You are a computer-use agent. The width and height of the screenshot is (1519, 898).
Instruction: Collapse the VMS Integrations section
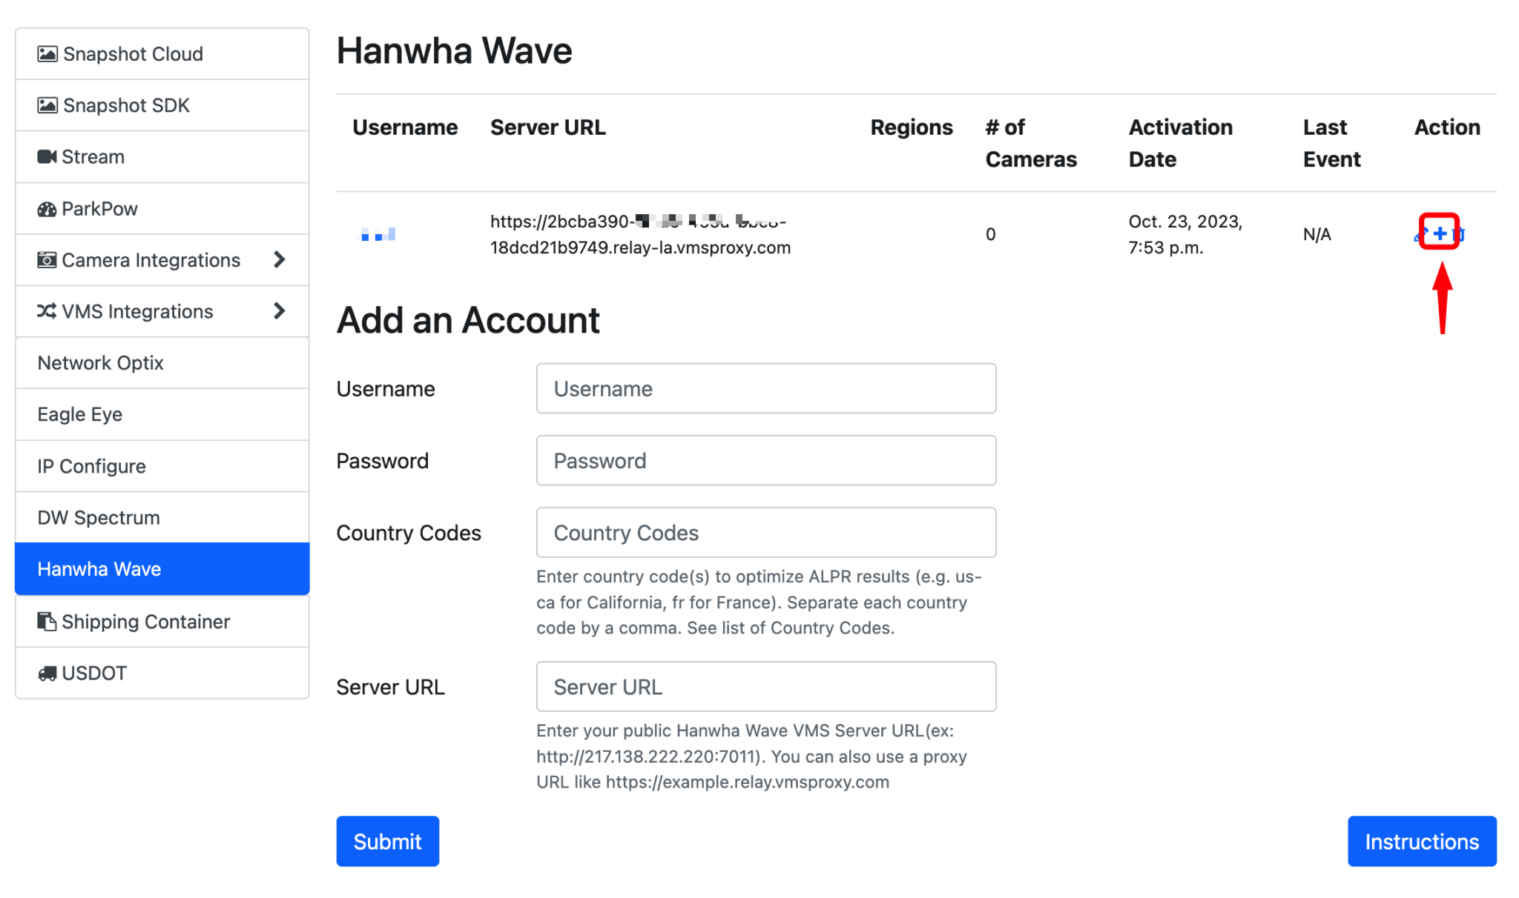[x=279, y=311]
